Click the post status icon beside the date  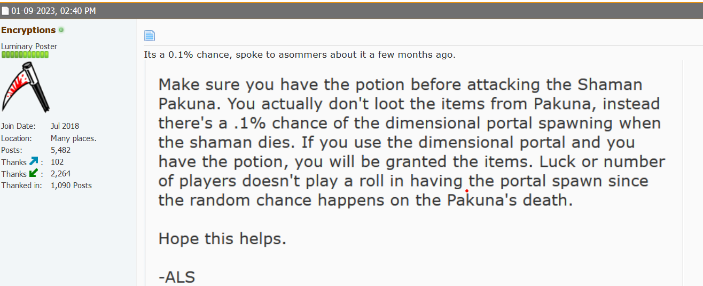[x=5, y=11]
